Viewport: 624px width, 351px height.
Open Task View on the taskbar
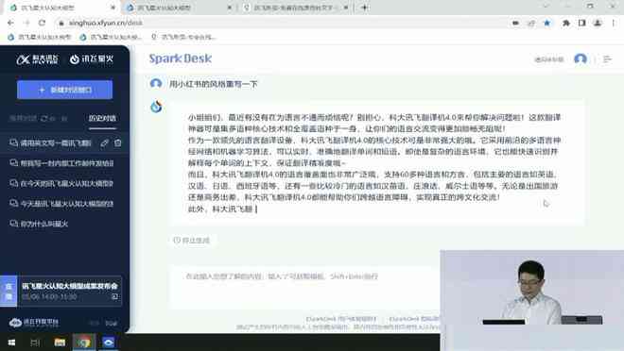coord(35,343)
